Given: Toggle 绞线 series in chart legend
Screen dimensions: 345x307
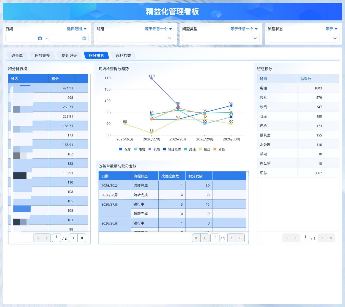Looking at the screenshot, I should click(x=190, y=149).
